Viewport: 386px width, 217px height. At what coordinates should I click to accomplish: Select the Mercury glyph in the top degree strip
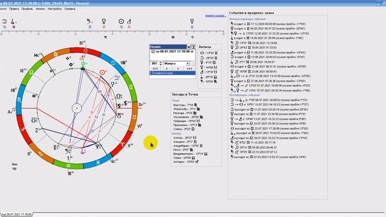[192, 22]
